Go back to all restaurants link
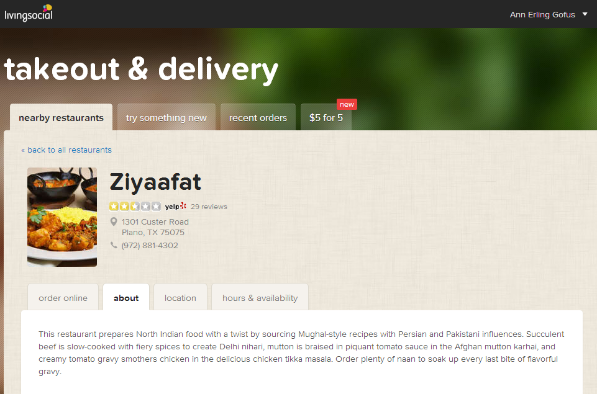 tap(66, 150)
